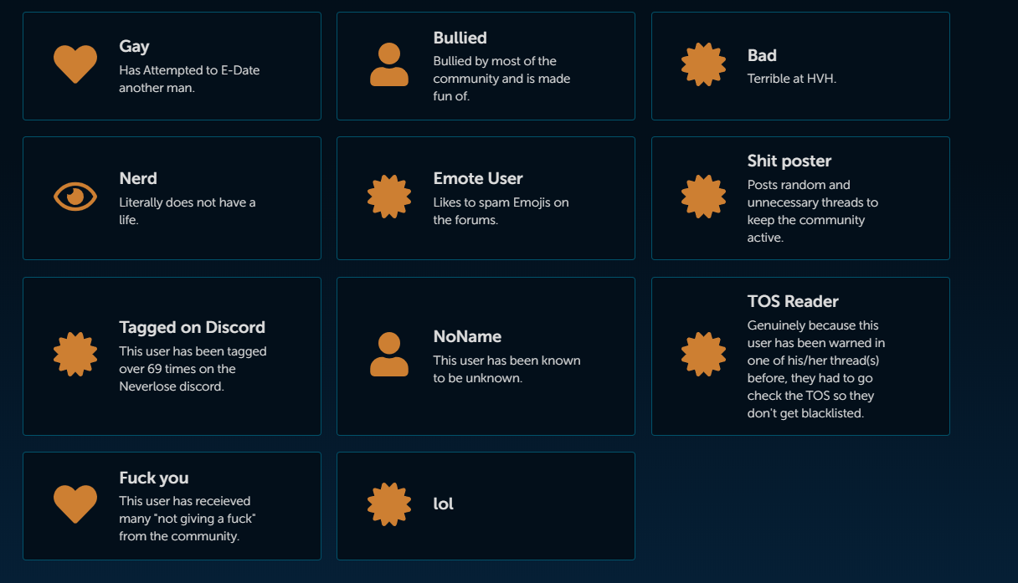
Task: Click the 'Posts random and unnecessary threads' description
Action: pyautogui.click(x=813, y=211)
